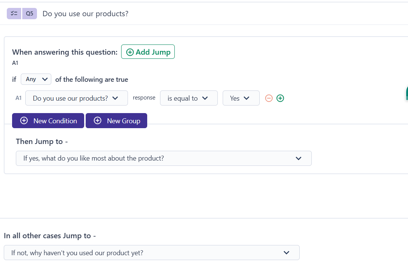Remove the condition with the orange minus icon
The image size is (408, 268).
pyautogui.click(x=269, y=98)
